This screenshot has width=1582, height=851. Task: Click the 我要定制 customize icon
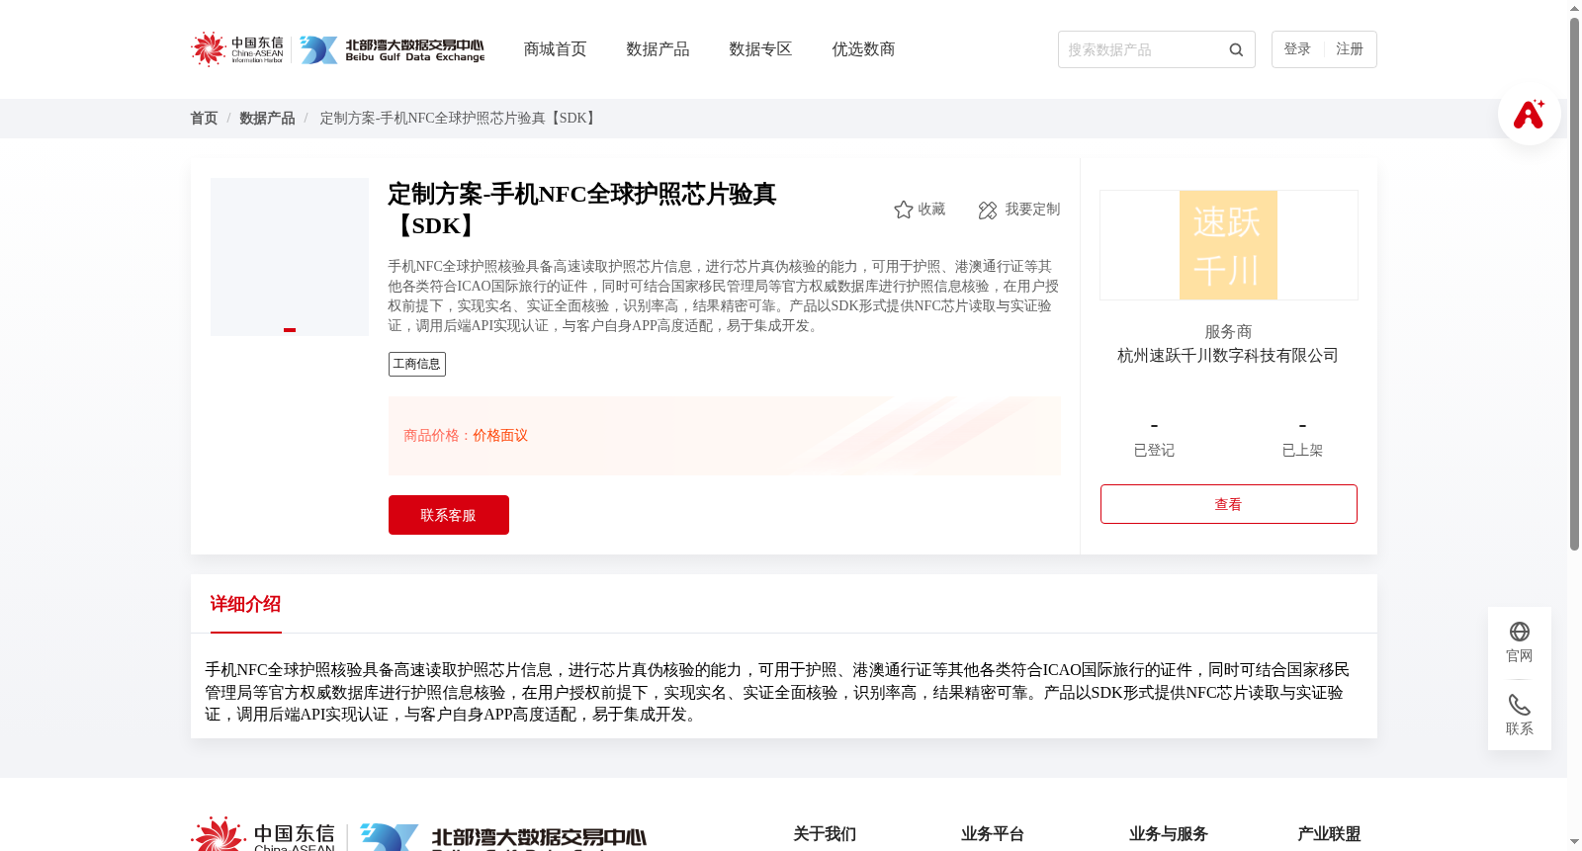click(988, 210)
